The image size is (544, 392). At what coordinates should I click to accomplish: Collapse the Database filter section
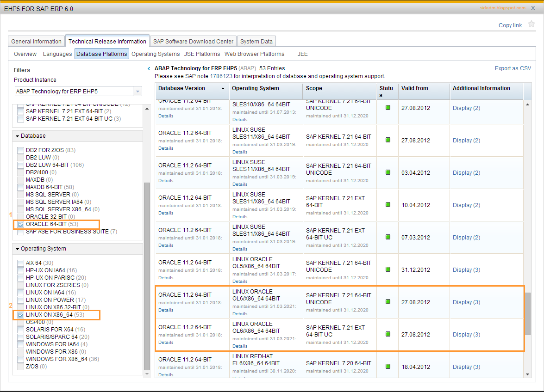pyautogui.click(x=17, y=135)
